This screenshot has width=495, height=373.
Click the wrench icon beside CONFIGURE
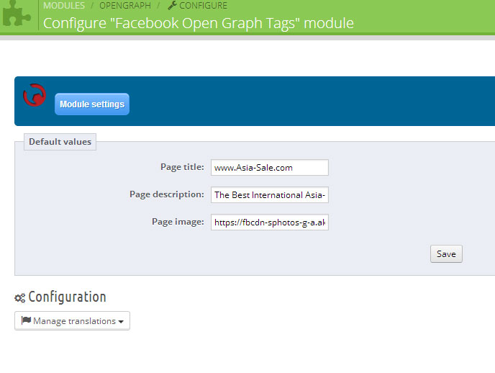tap(172, 5)
